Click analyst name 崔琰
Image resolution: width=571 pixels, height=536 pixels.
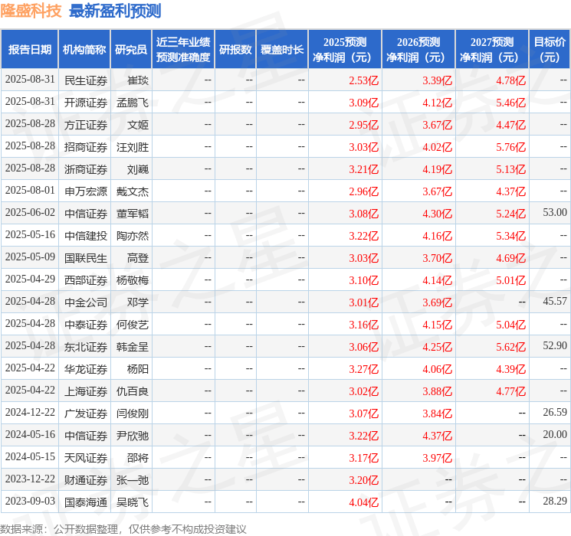click(x=138, y=80)
